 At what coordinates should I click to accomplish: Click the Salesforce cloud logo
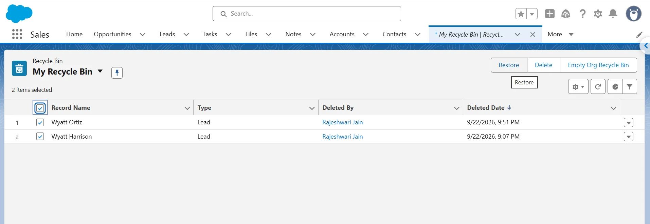19,14
